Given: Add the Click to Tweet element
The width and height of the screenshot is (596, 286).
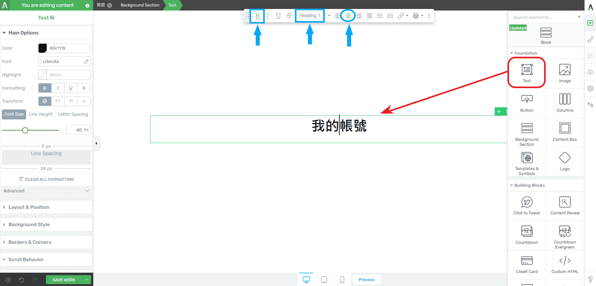Looking at the screenshot, I should coord(527,206).
